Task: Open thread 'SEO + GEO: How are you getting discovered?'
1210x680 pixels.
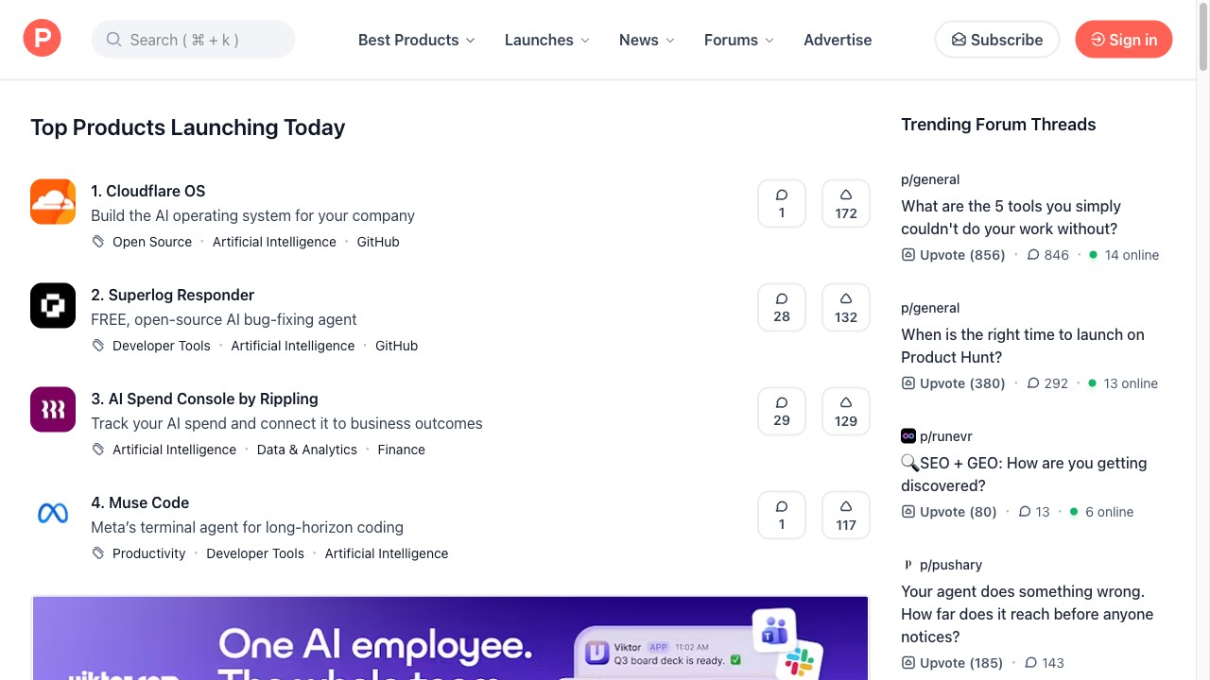Action: 1024,474
